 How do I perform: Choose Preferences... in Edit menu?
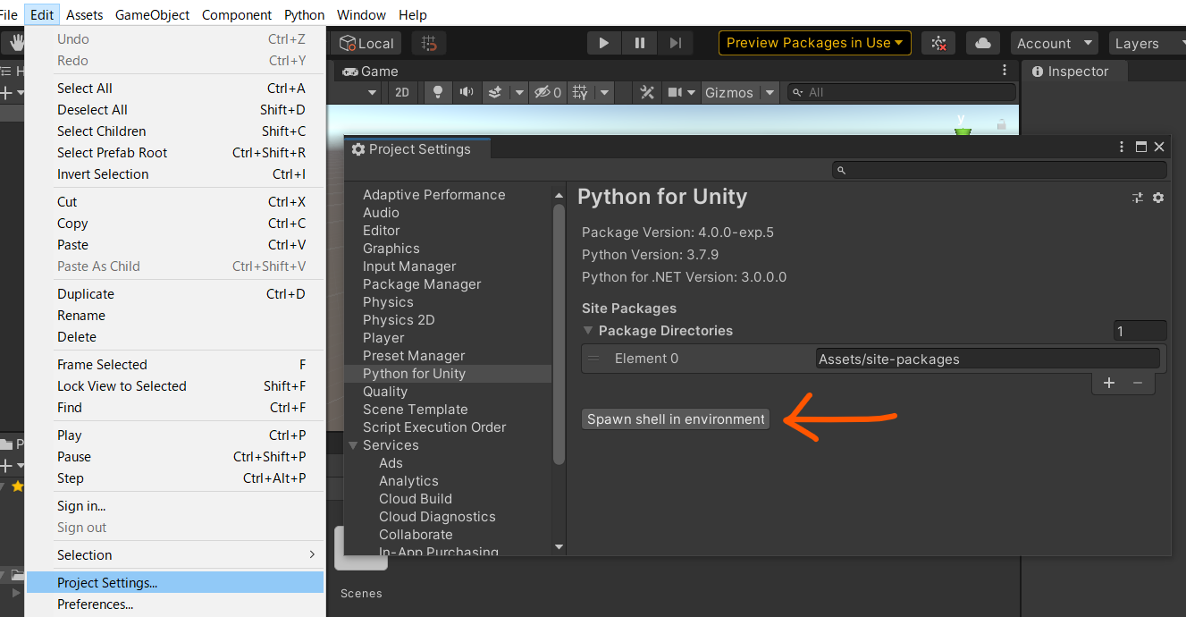(175, 604)
